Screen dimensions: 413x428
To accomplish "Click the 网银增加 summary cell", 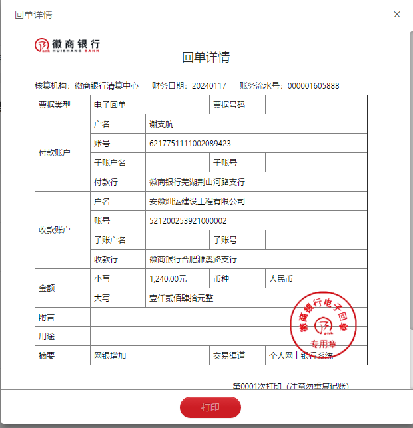I will pyautogui.click(x=111, y=356).
